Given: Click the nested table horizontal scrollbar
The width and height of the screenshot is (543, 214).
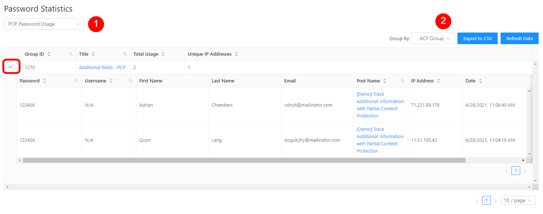Looking at the screenshot, I should (244, 160).
